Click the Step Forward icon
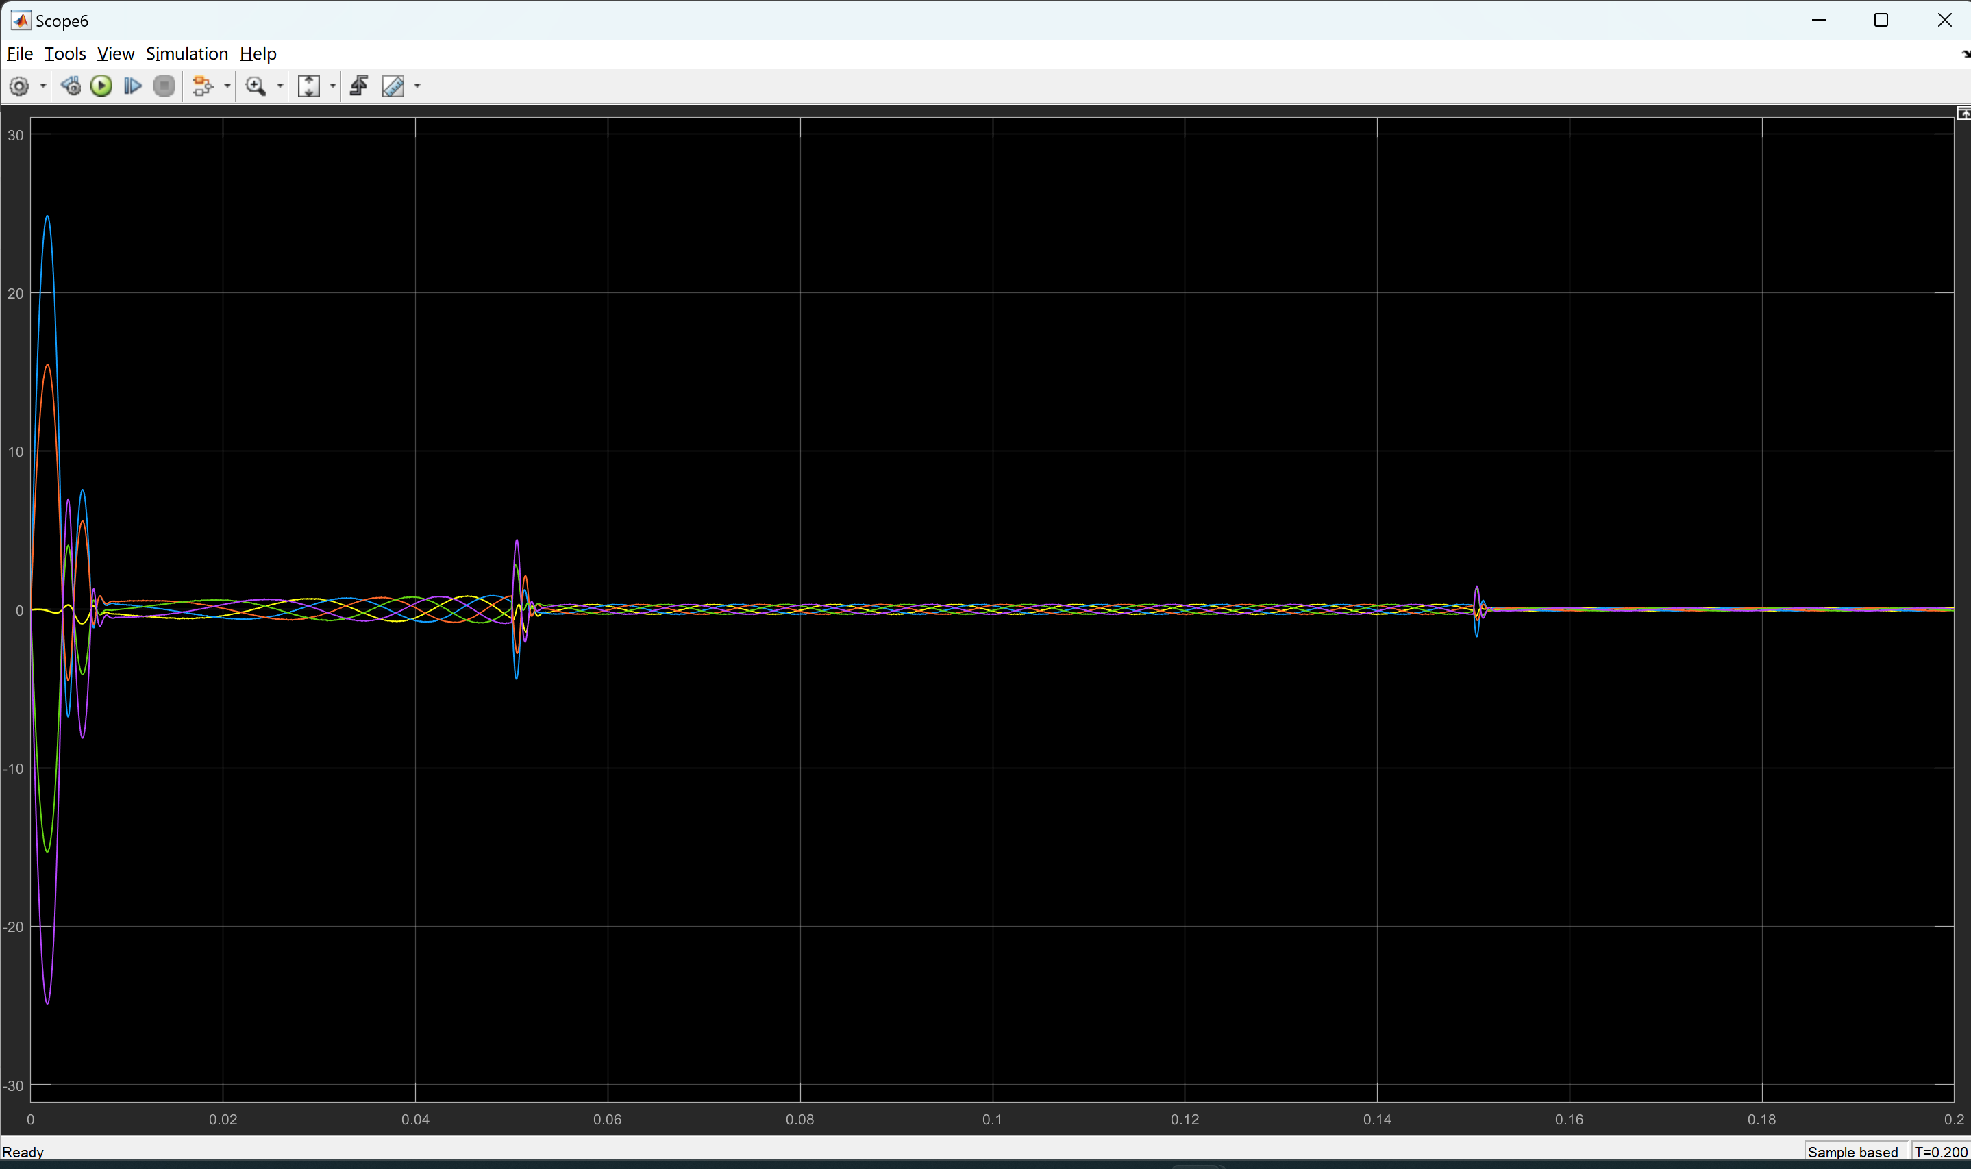Image resolution: width=1971 pixels, height=1169 pixels. pos(132,86)
